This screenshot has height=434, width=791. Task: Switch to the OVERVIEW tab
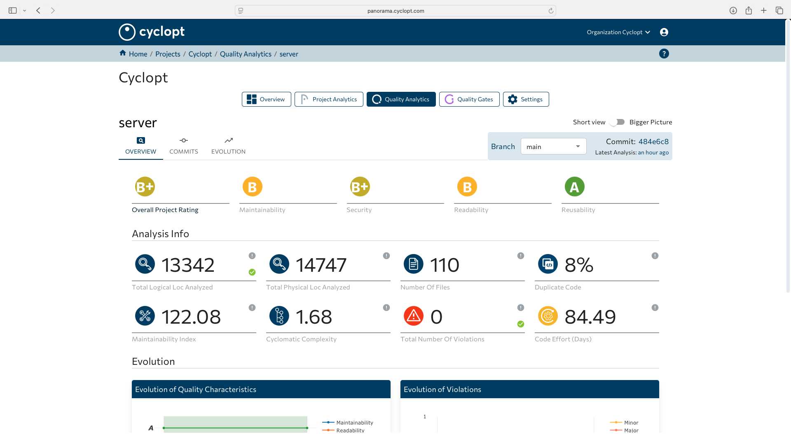point(140,147)
